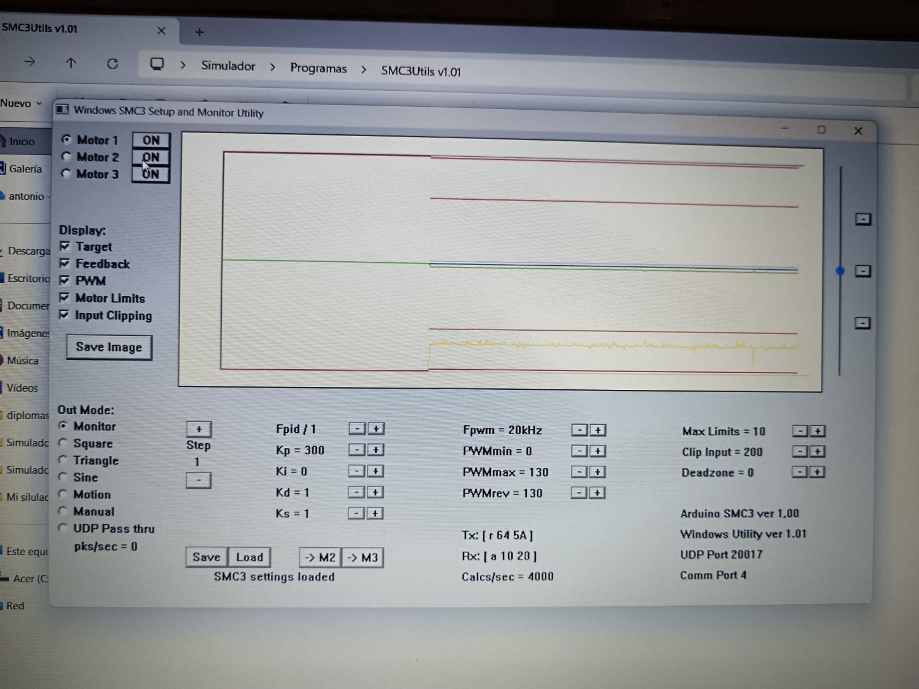Click the top button beside the vertical slider
Viewport: 919px width, 689px height.
coord(863,219)
